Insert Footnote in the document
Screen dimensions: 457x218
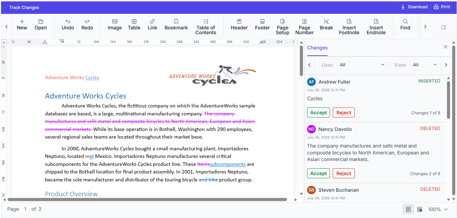pos(349,27)
